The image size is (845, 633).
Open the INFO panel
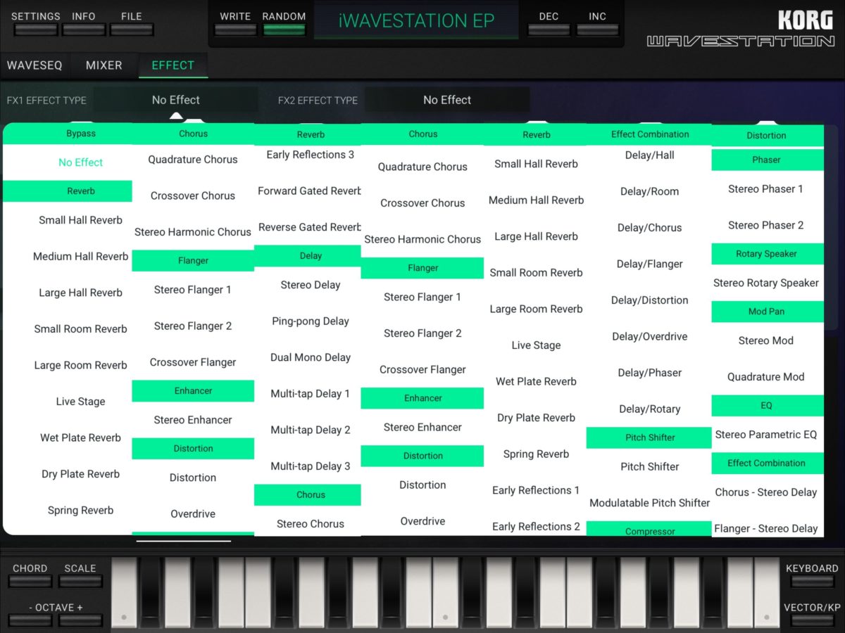pos(84,29)
